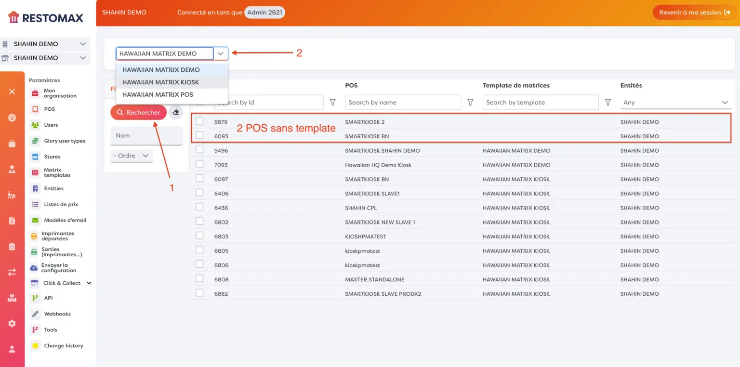The image size is (740, 367).
Task: Check the box for SHAHIN CPL
Action: (199, 207)
